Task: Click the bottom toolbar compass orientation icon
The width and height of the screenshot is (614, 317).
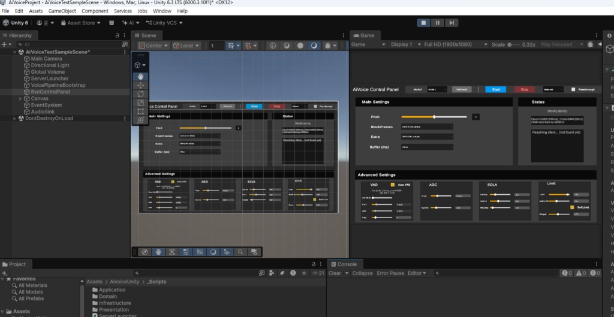Action: [x=145, y=252]
